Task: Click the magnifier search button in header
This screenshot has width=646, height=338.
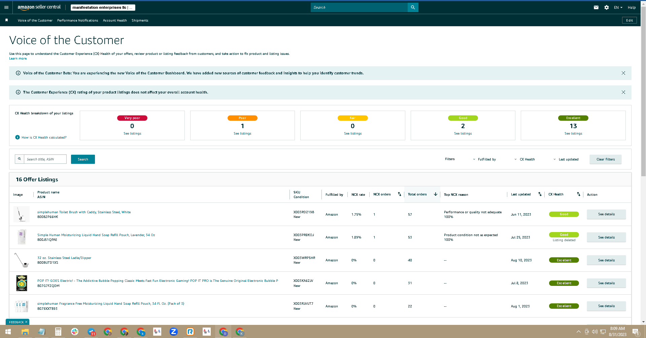Action: coord(413,7)
